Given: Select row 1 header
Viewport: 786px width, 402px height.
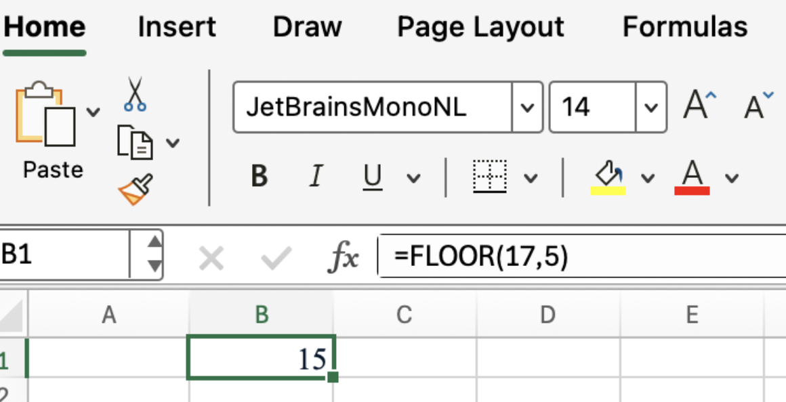Looking at the screenshot, I should click(x=14, y=358).
